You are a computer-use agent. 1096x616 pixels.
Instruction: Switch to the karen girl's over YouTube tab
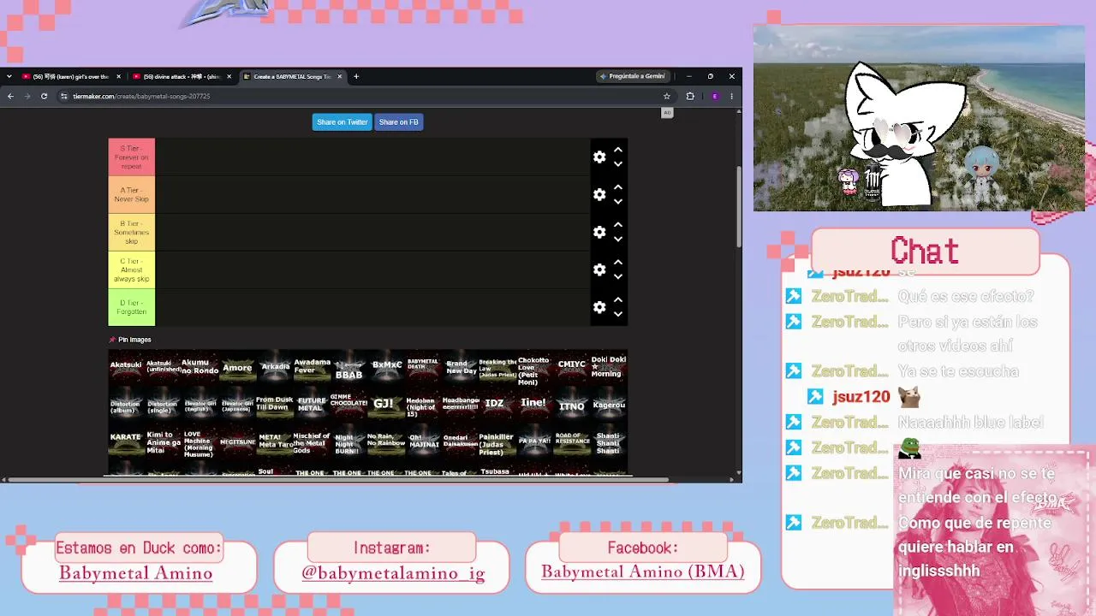click(69, 77)
